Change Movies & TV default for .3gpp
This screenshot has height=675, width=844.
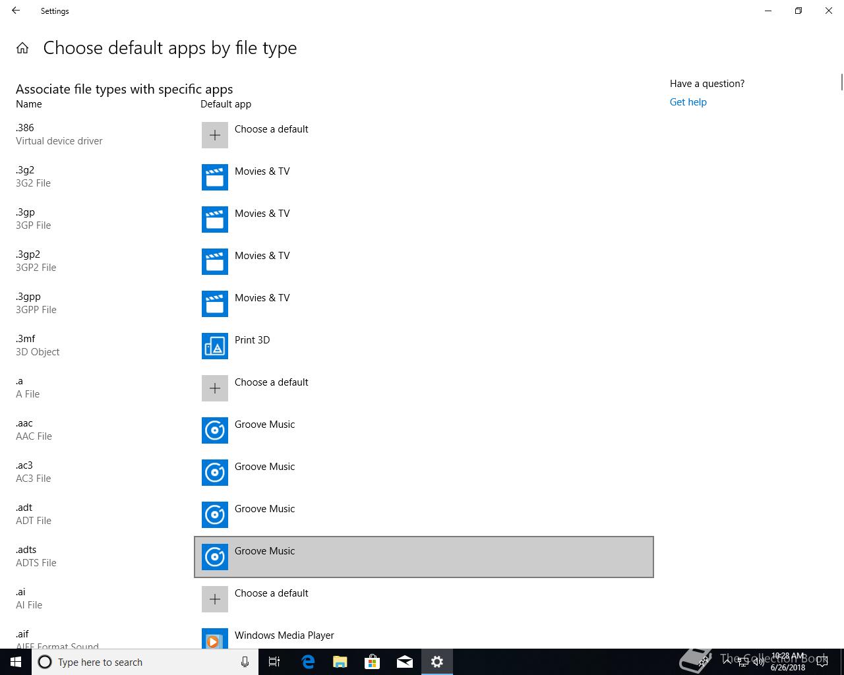pyautogui.click(x=424, y=304)
